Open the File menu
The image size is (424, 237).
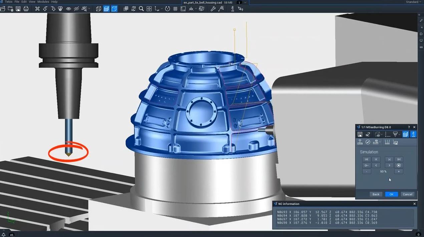click(x=17, y=2)
